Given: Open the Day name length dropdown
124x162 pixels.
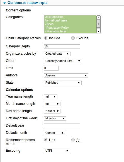Looking at the screenshot, I should point(52,111).
